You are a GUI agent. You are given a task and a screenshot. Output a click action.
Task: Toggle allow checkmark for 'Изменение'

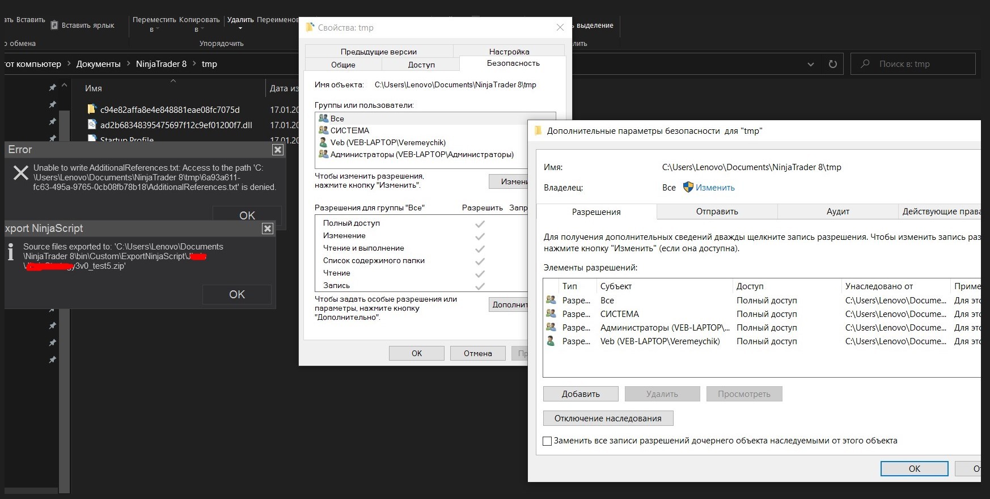pos(480,236)
